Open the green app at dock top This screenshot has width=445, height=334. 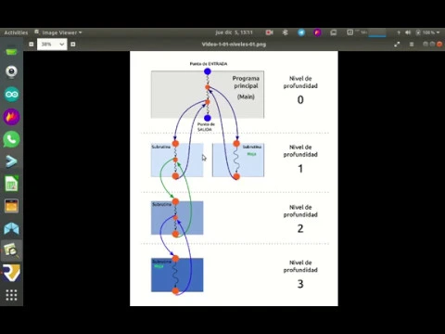11,50
